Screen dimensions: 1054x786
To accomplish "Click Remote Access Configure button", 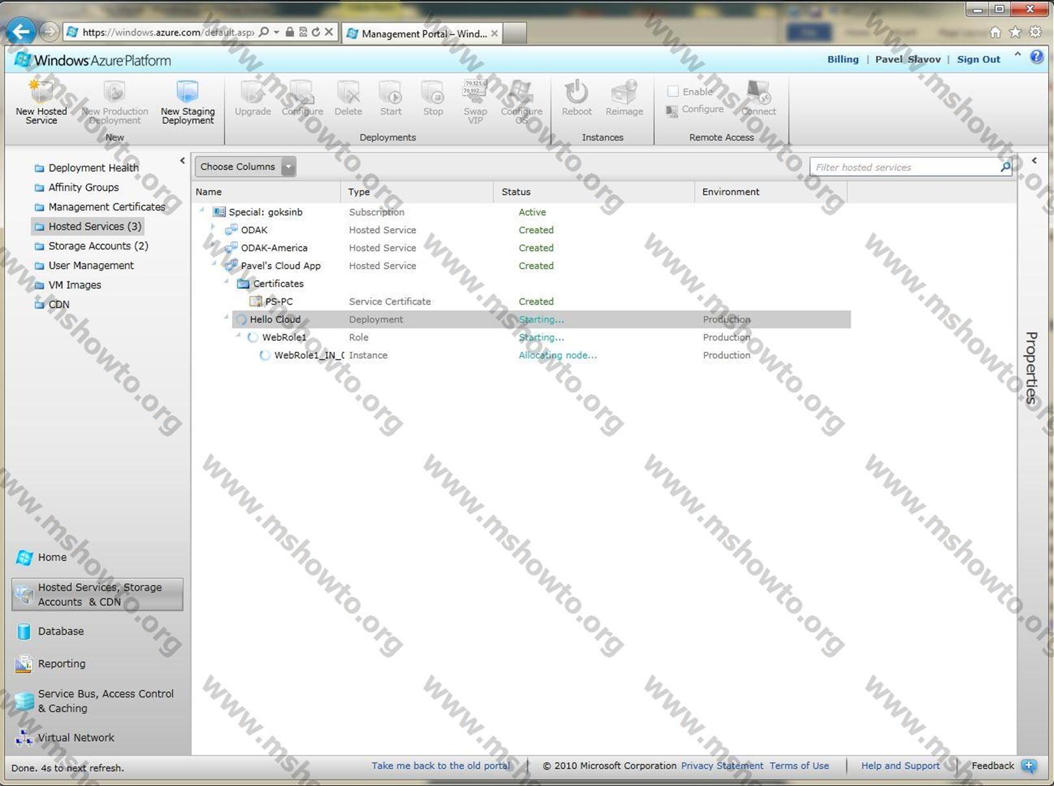I will 695,110.
